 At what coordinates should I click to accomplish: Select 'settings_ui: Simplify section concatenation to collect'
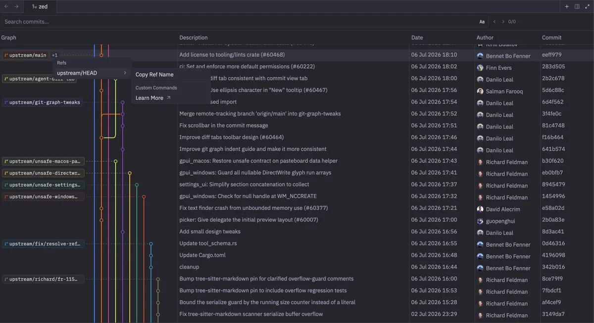244,185
